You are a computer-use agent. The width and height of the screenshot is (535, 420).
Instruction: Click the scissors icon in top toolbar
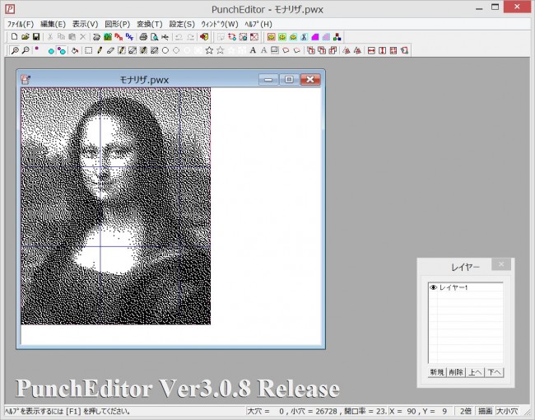pyautogui.click(x=304, y=37)
